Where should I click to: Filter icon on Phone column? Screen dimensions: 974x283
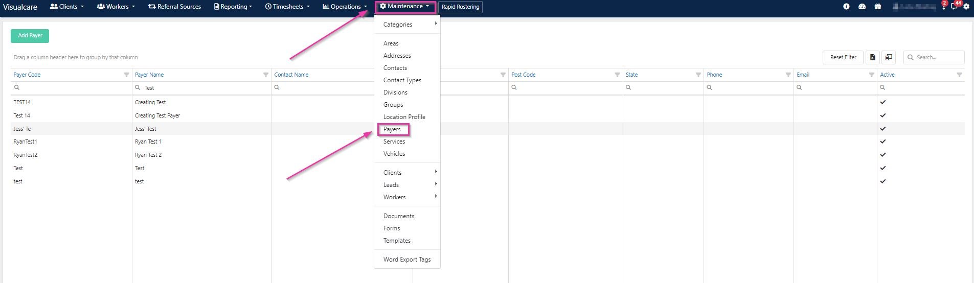pyautogui.click(x=788, y=75)
